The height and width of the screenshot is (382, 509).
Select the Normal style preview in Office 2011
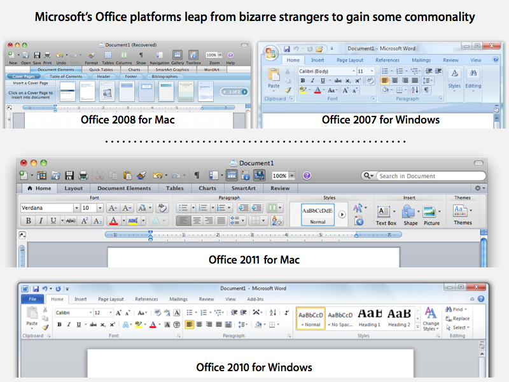click(x=317, y=214)
